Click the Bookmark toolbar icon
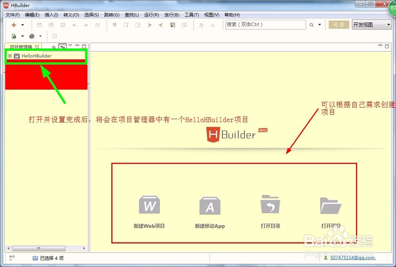The height and width of the screenshot is (267, 396). [114, 25]
